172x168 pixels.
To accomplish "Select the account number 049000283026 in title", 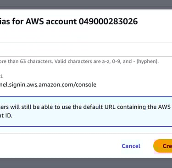I will tap(108, 21).
